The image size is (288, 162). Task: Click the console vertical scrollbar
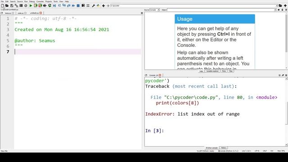286,113
